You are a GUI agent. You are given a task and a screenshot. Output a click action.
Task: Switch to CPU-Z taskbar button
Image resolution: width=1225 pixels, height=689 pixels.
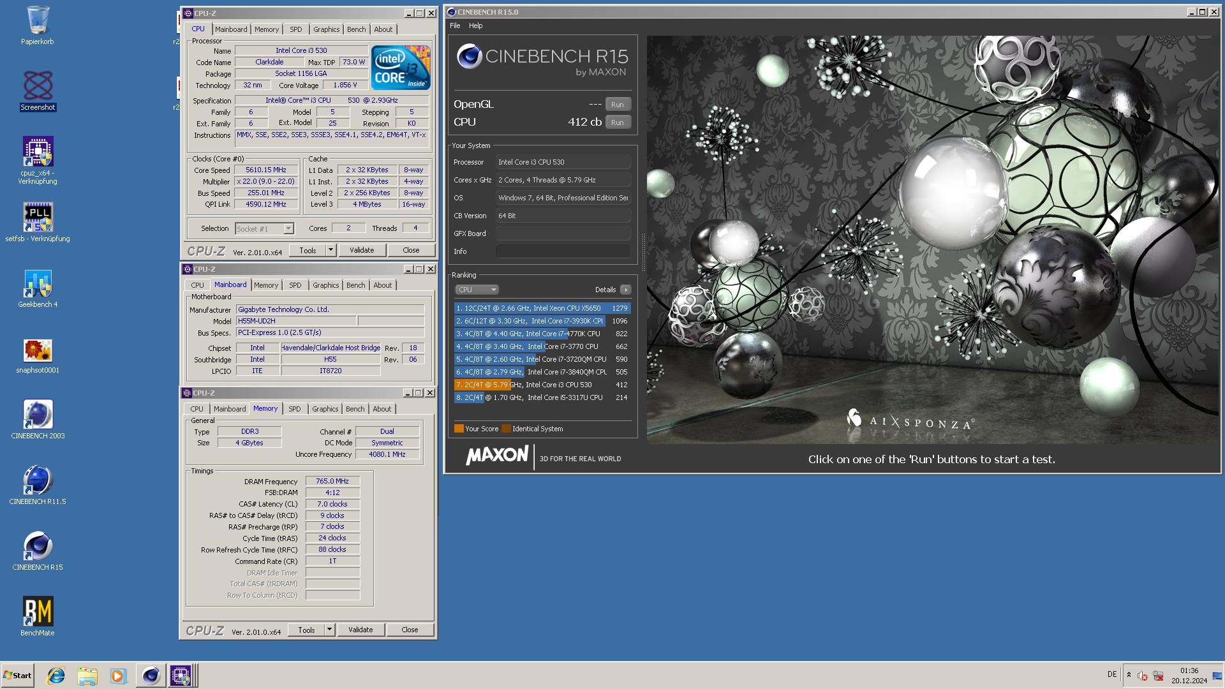tap(181, 676)
